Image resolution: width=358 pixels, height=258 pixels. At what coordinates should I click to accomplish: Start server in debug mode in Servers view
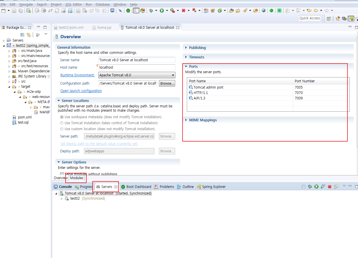point(310,187)
